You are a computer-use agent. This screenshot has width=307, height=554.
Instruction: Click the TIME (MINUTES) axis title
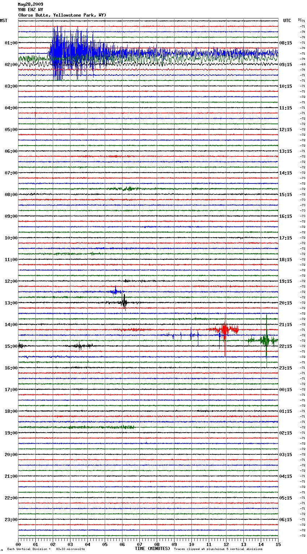pos(152,549)
